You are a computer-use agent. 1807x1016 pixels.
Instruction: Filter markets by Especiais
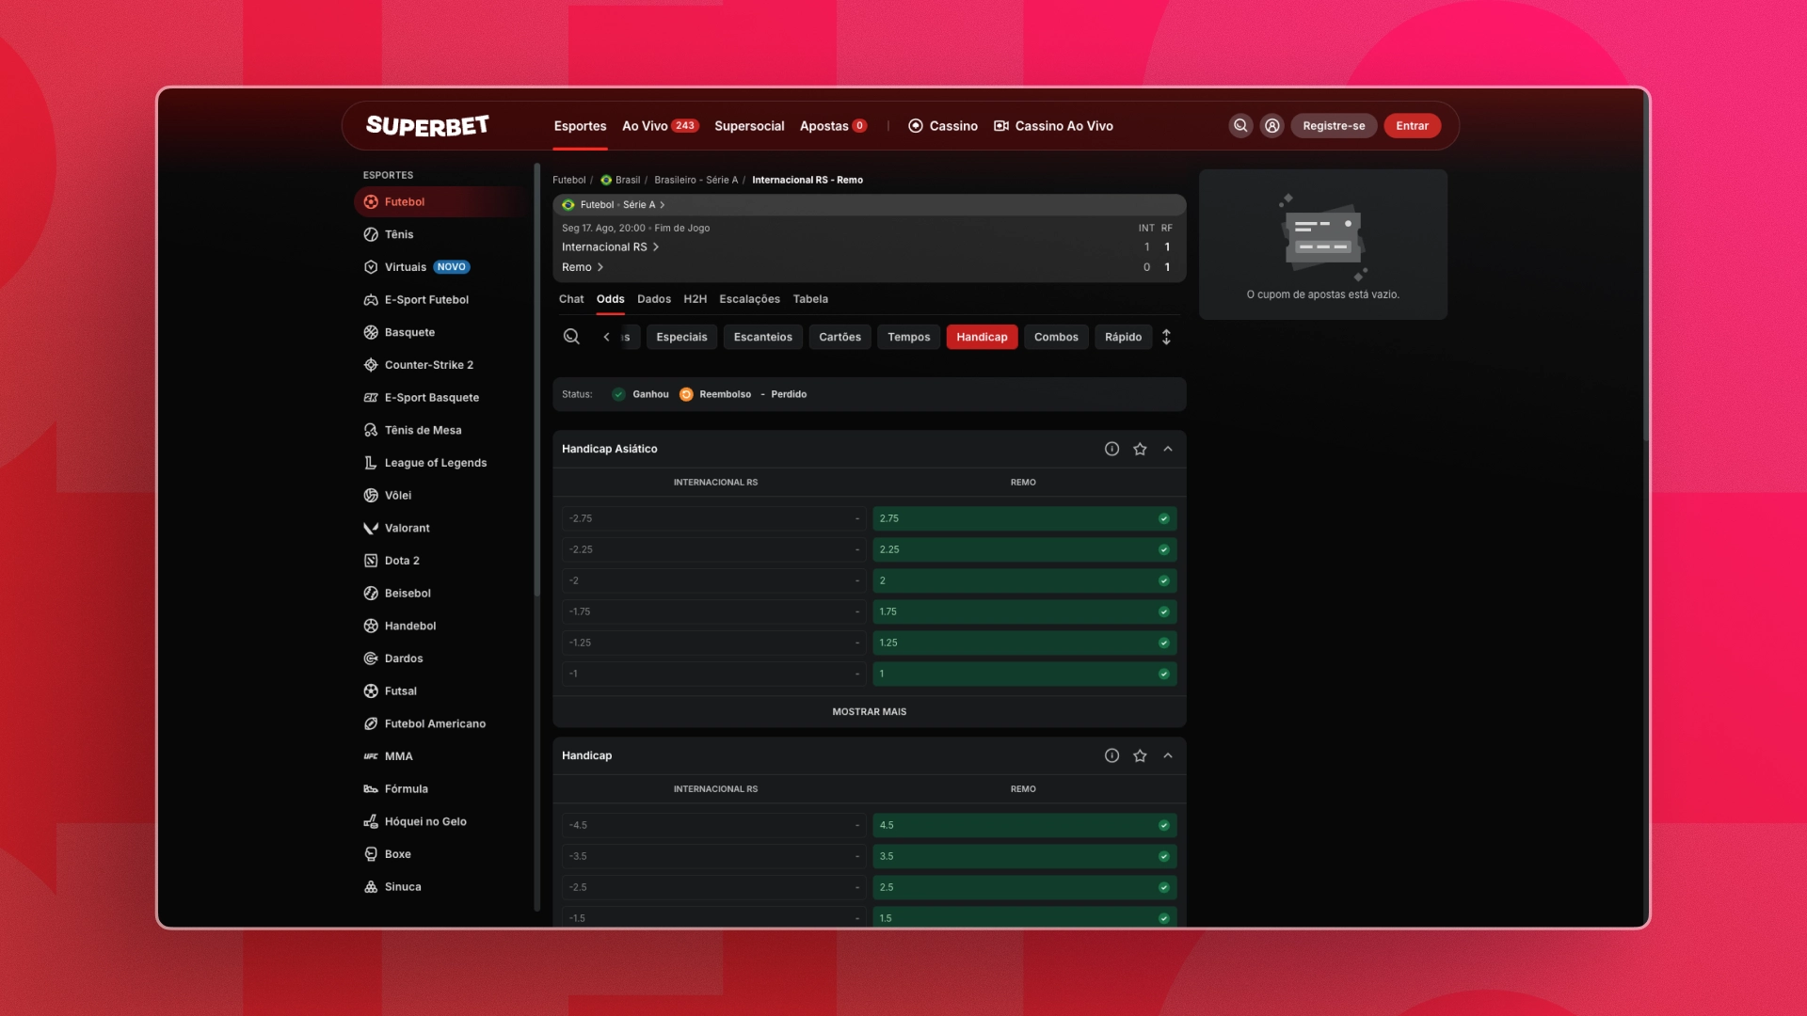coord(681,337)
